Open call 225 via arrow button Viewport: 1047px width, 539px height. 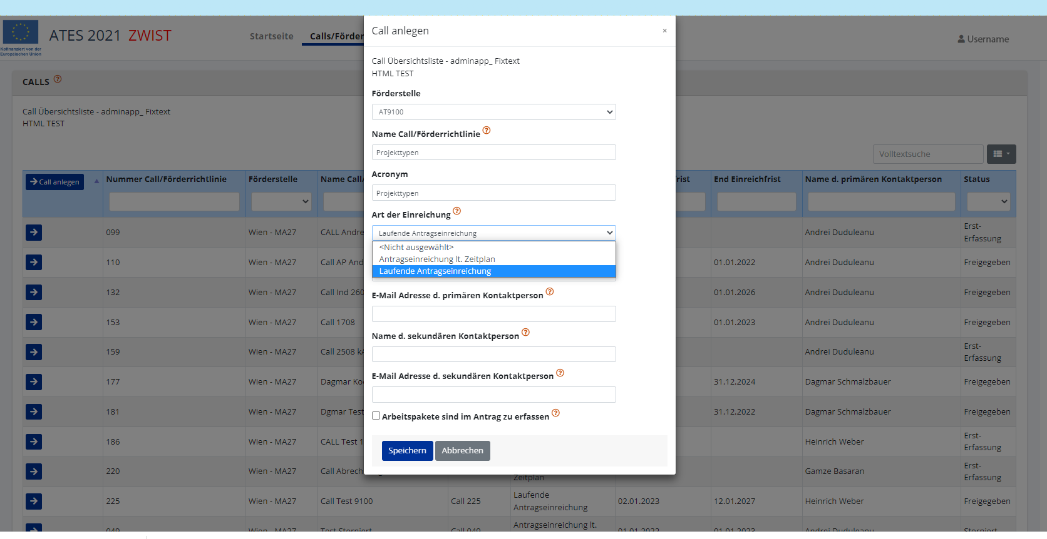point(34,501)
